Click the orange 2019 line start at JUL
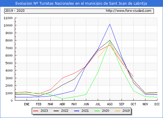 tap(98, 58)
